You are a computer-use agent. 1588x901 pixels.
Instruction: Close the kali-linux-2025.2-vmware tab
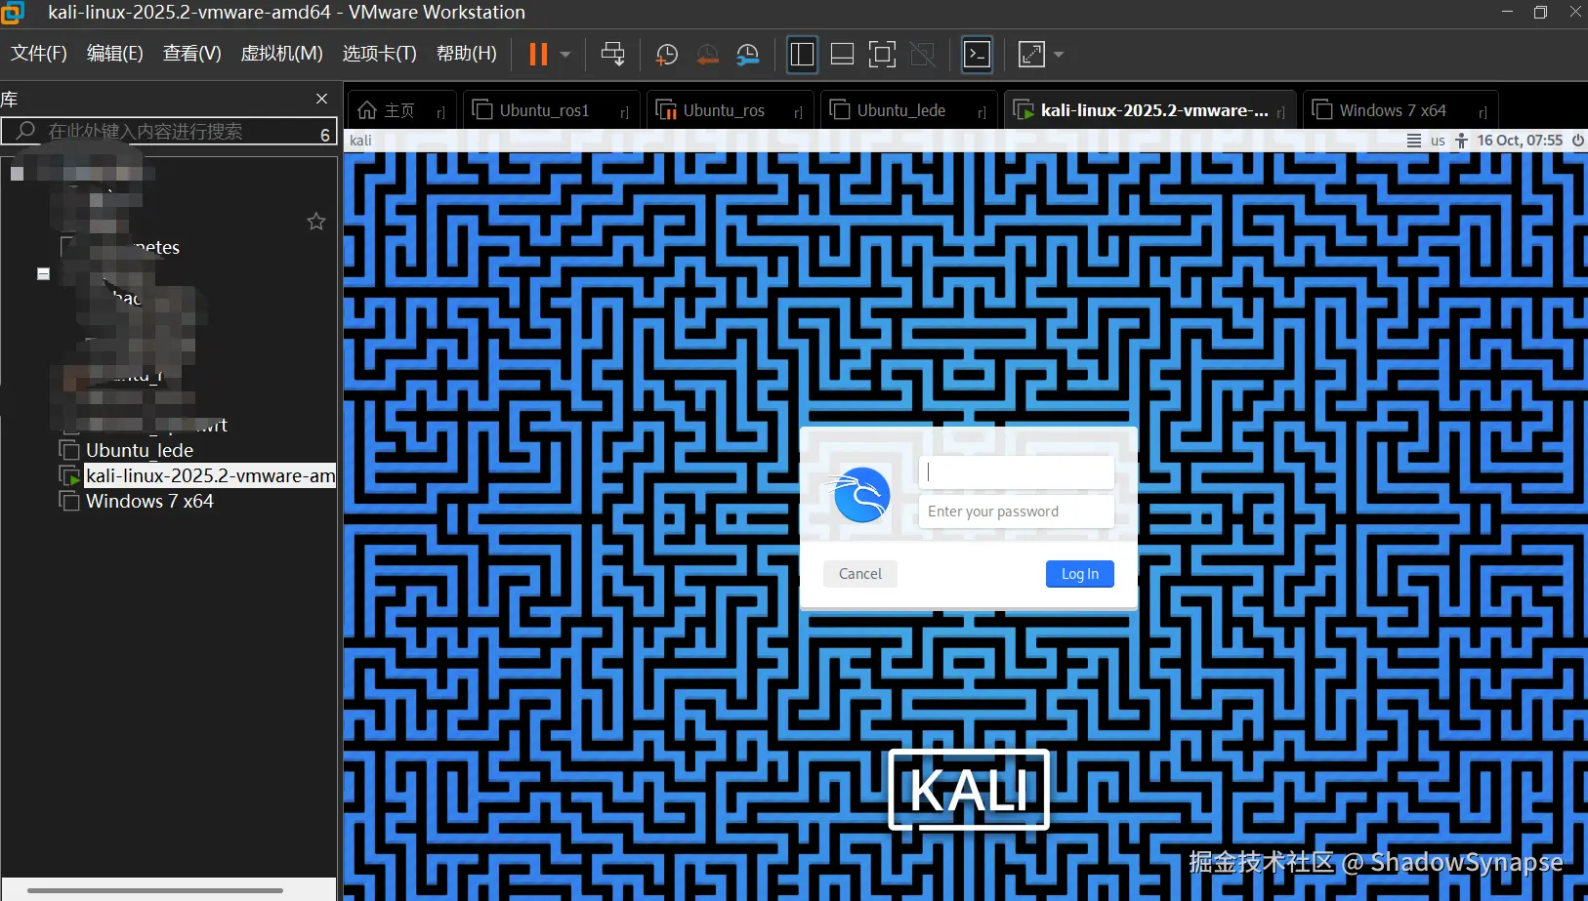pos(1280,112)
